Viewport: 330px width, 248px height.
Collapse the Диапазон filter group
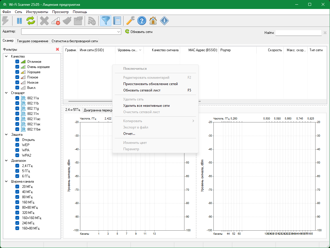pos(6,160)
